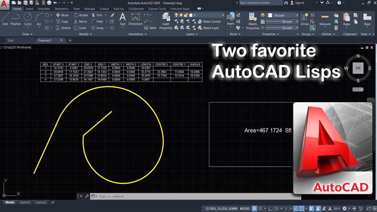Click Make Current layer button

point(209,21)
